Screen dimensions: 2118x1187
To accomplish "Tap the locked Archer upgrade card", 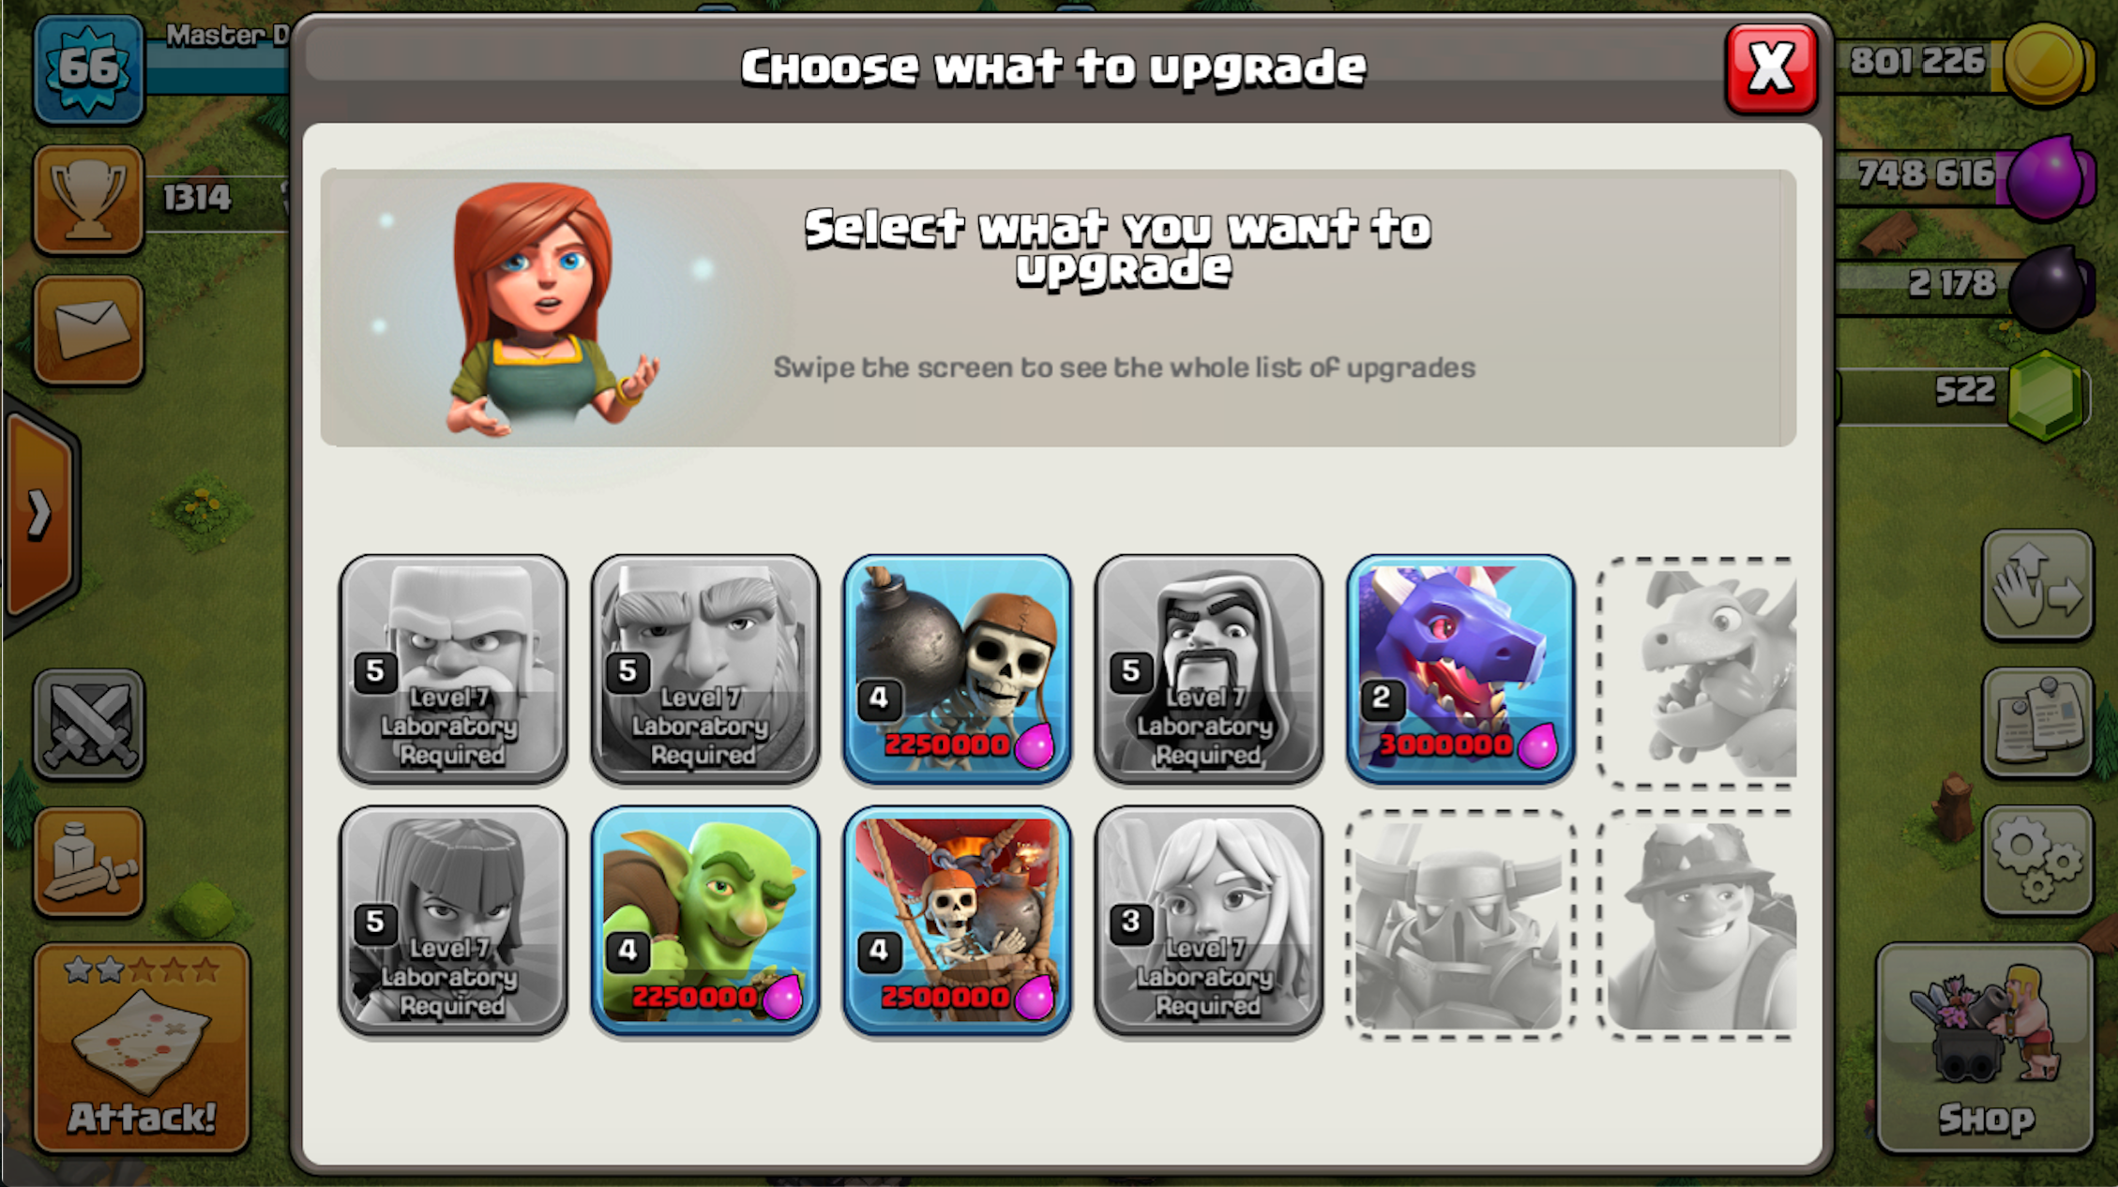I will coord(453,921).
